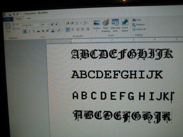Switch to the View ribbon tab
The width and height of the screenshot is (183, 137).
pyautogui.click(x=29, y=18)
